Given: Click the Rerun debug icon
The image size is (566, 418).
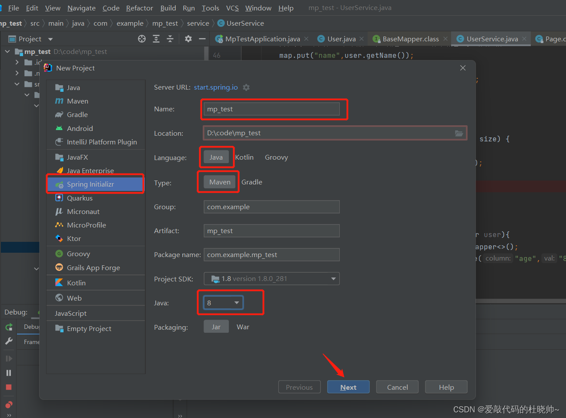Looking at the screenshot, I should click(x=9, y=327).
